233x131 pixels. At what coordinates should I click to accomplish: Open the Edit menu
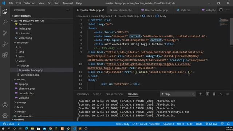[19, 3]
